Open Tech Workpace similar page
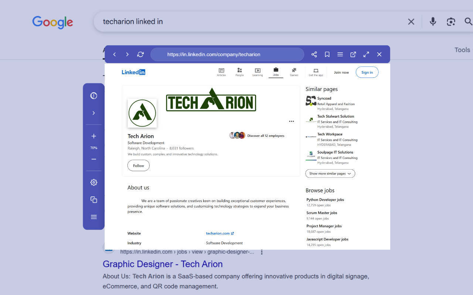 pos(330,134)
